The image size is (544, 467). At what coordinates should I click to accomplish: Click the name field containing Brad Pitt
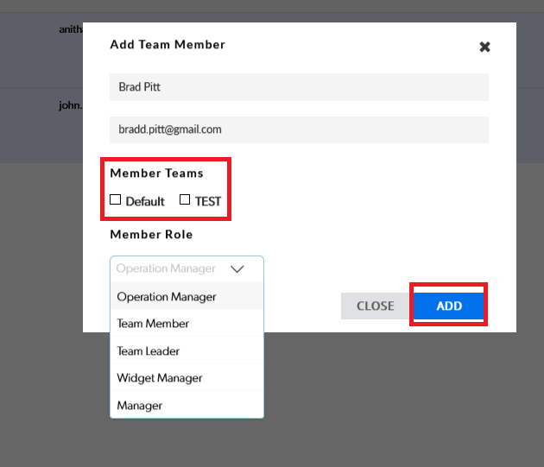coord(299,87)
